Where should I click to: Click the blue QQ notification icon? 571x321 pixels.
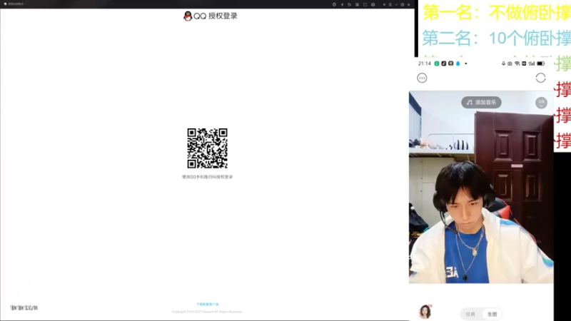pos(458,63)
